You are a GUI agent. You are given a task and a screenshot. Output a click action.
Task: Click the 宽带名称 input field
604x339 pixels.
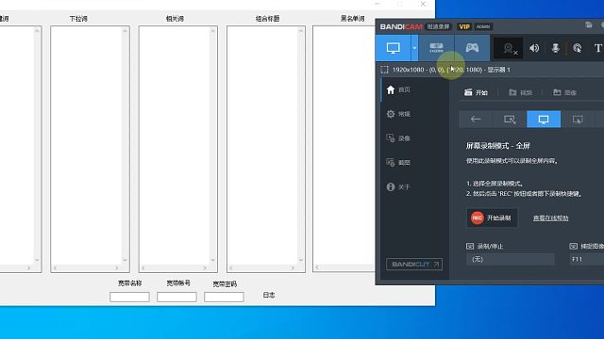point(129,297)
